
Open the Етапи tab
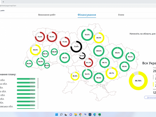click(x=121, y=15)
